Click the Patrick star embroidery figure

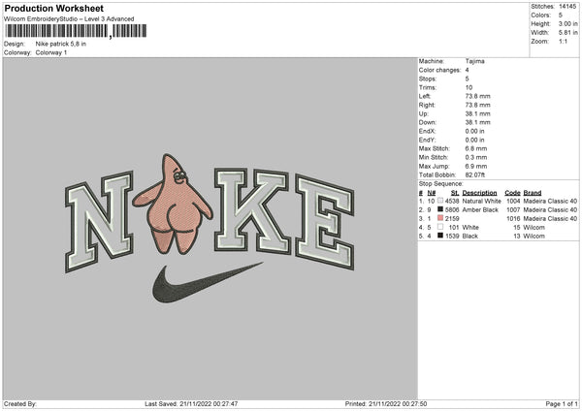[x=173, y=205]
